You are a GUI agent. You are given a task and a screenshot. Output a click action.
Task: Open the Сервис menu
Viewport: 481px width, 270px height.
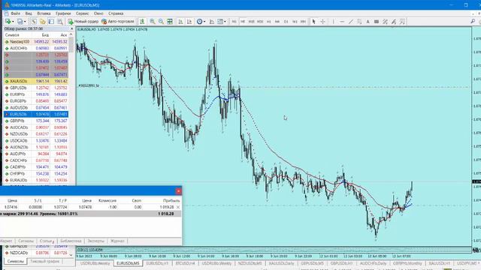pos(82,13)
